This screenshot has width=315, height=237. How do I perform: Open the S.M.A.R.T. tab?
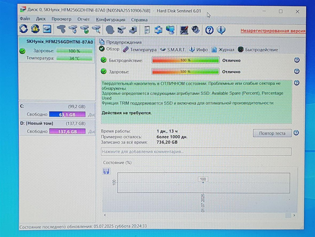pos(173,50)
